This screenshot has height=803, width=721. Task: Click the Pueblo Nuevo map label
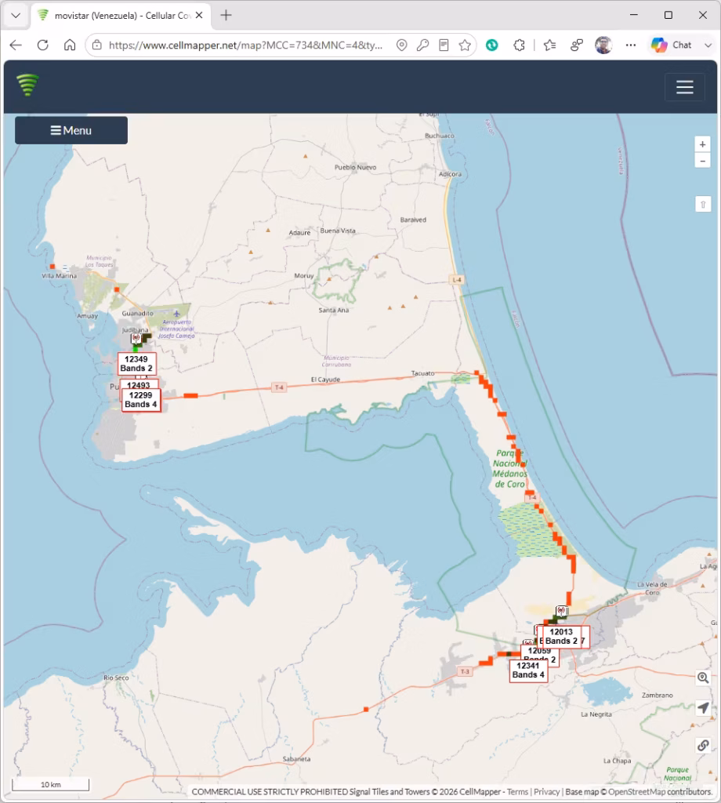point(355,168)
